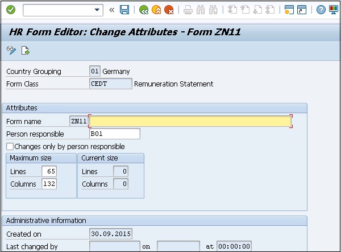
Task: Select the Maximum size Columns field
Action: coord(49,184)
